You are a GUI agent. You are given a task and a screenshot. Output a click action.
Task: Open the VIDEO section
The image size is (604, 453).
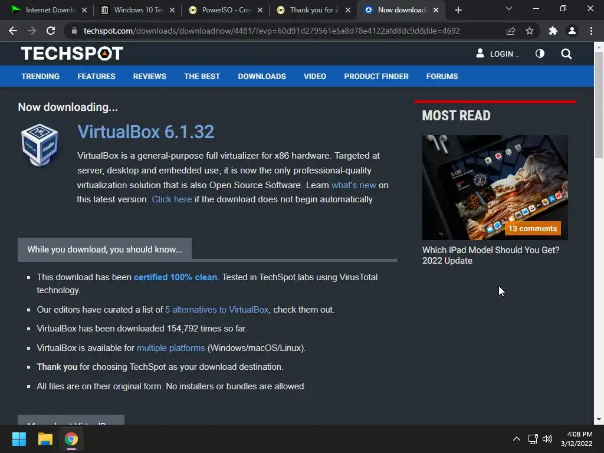pyautogui.click(x=315, y=76)
